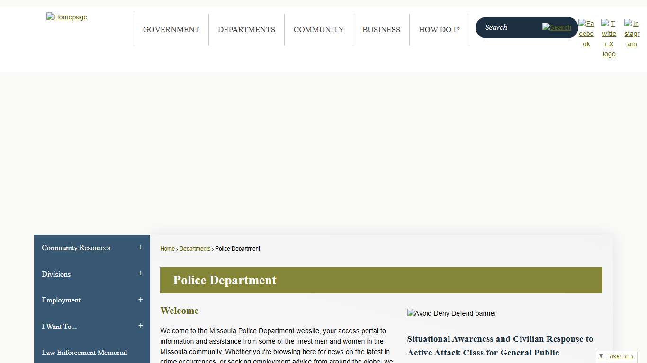Viewport: 647px width, 363px height.
Task: Open the GOVERNMENT menu
Action: click(x=171, y=29)
